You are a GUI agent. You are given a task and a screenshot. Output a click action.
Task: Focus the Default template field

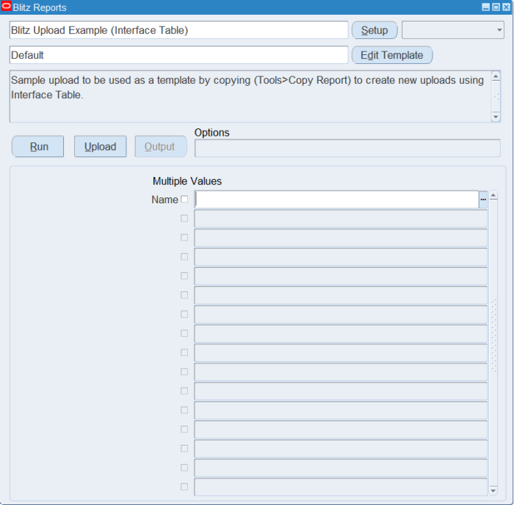coord(178,55)
